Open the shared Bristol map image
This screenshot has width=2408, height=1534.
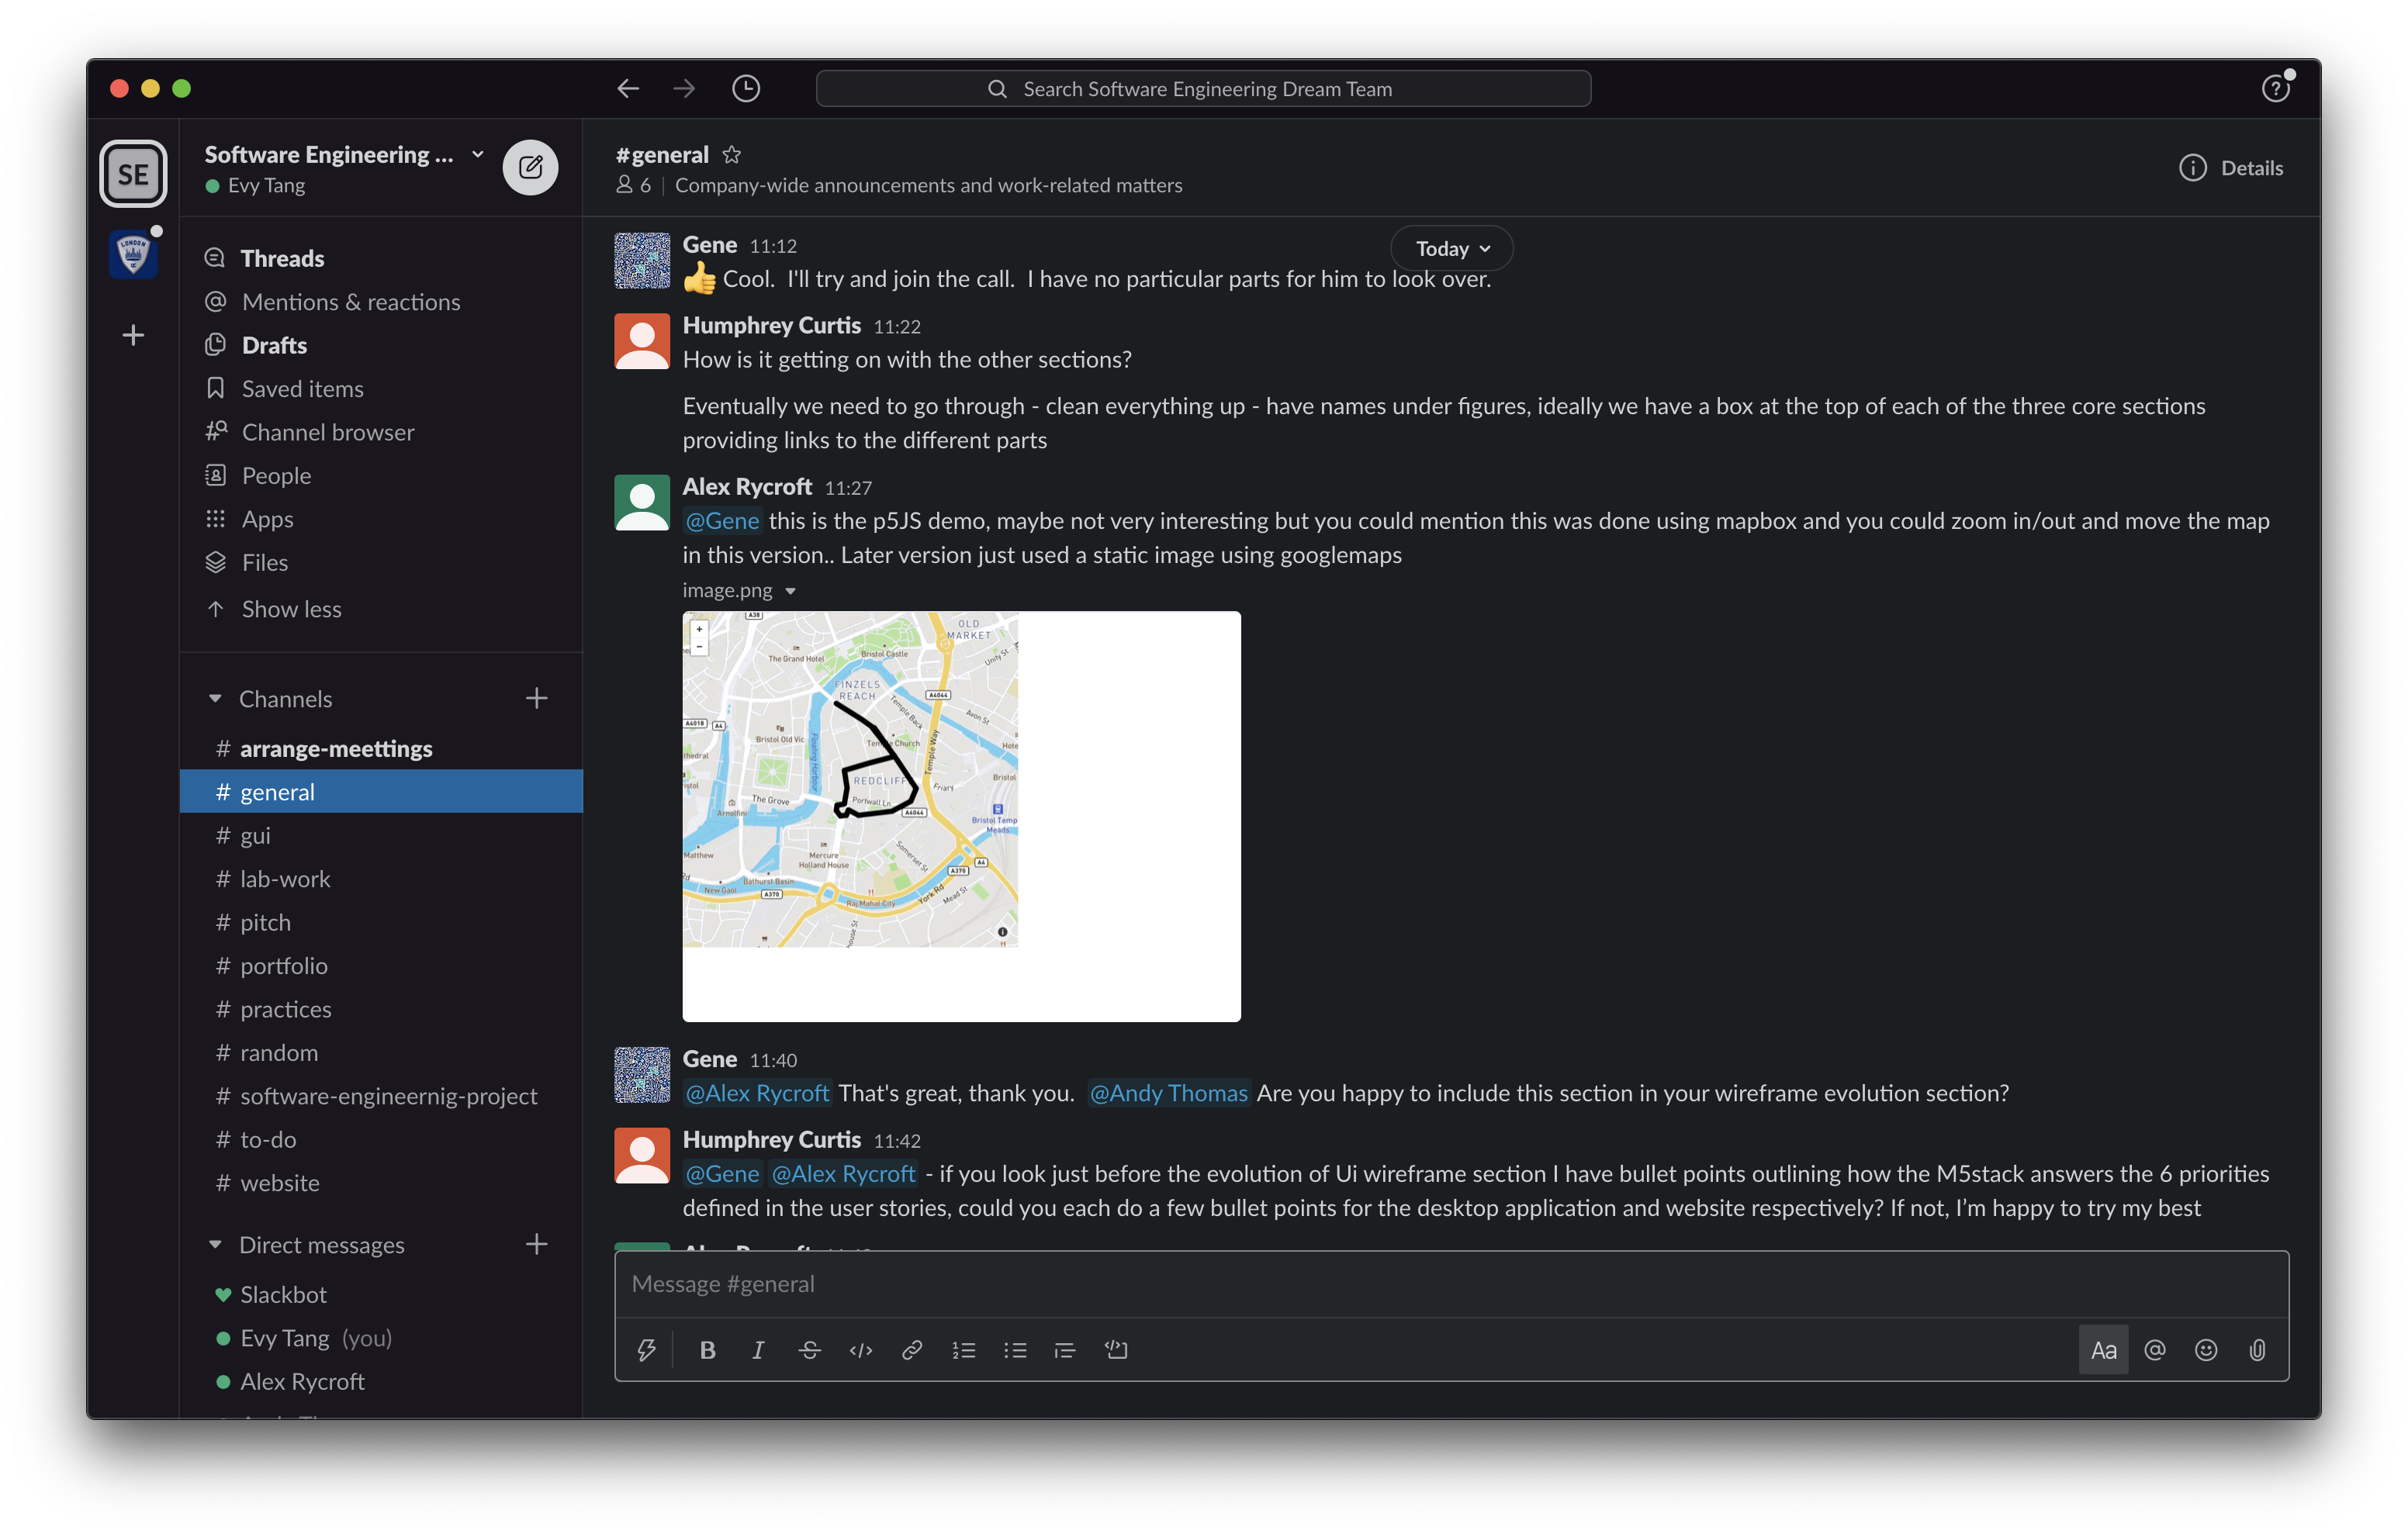[850, 780]
